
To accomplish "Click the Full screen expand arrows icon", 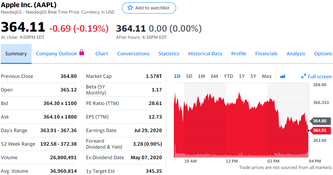I will pyautogui.click(x=304, y=76).
